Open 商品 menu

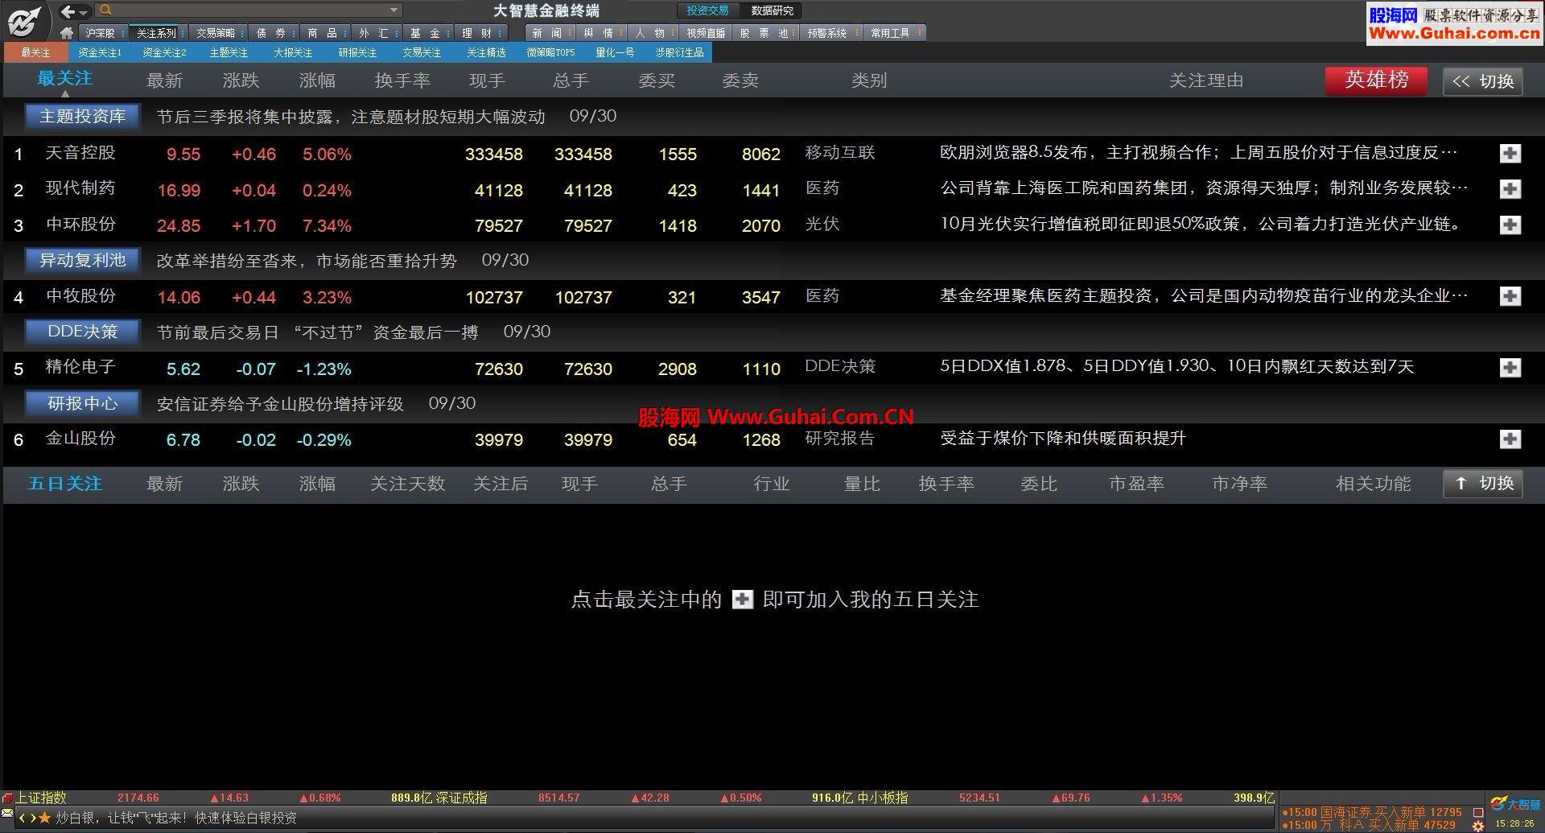[323, 33]
